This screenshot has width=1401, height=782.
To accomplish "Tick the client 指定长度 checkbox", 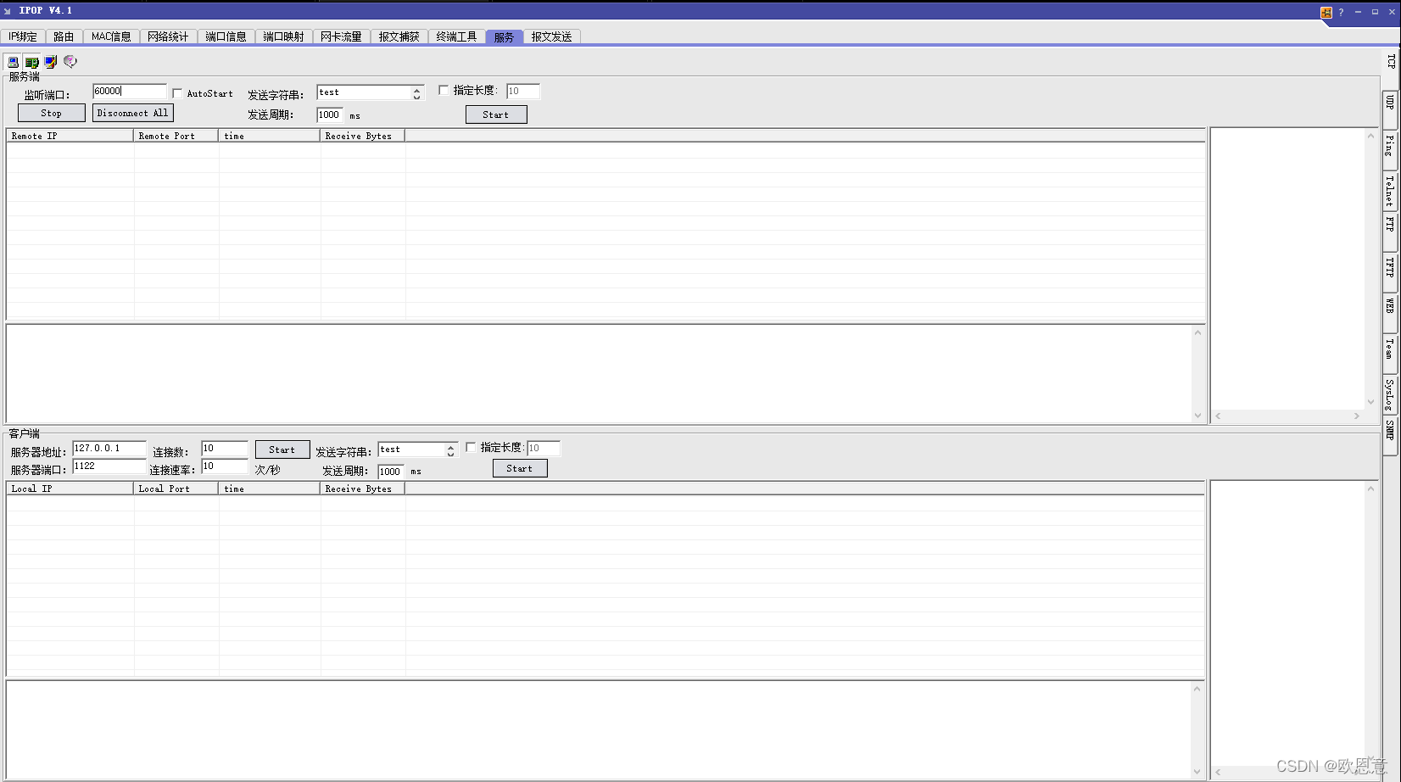I will [471, 447].
